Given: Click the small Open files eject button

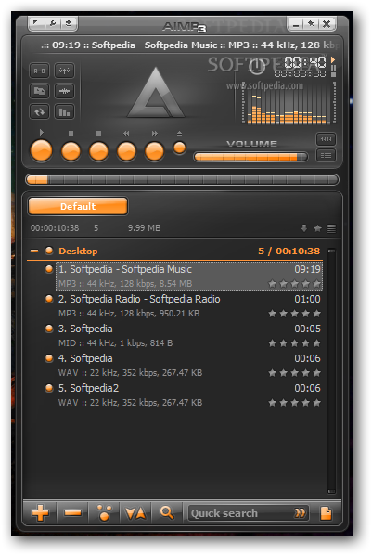Looking at the screenshot, I should click(179, 148).
